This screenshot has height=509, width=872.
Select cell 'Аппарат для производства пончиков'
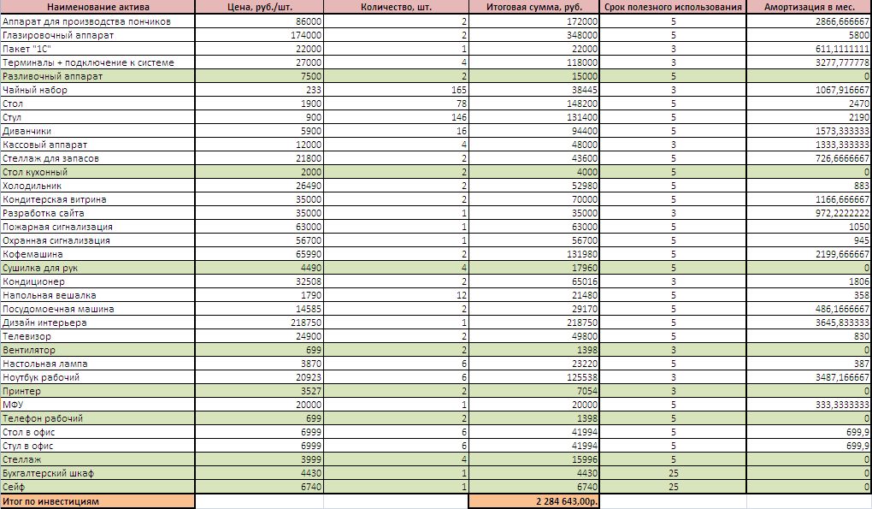click(97, 21)
